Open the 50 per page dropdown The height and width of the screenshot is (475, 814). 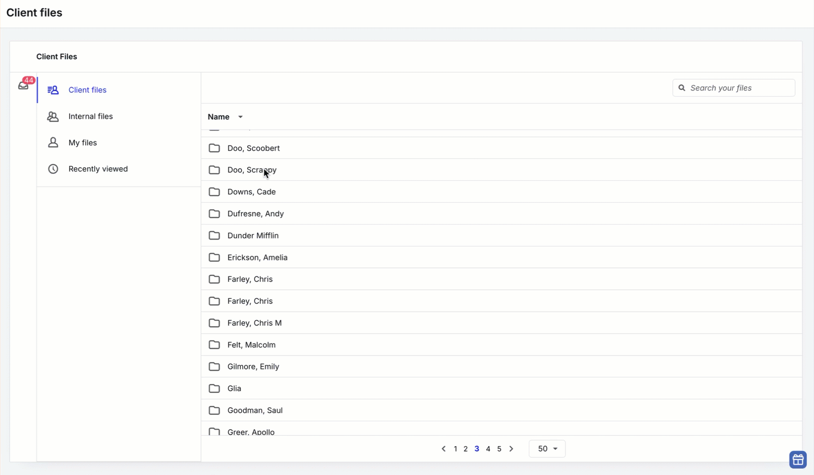pos(547,449)
